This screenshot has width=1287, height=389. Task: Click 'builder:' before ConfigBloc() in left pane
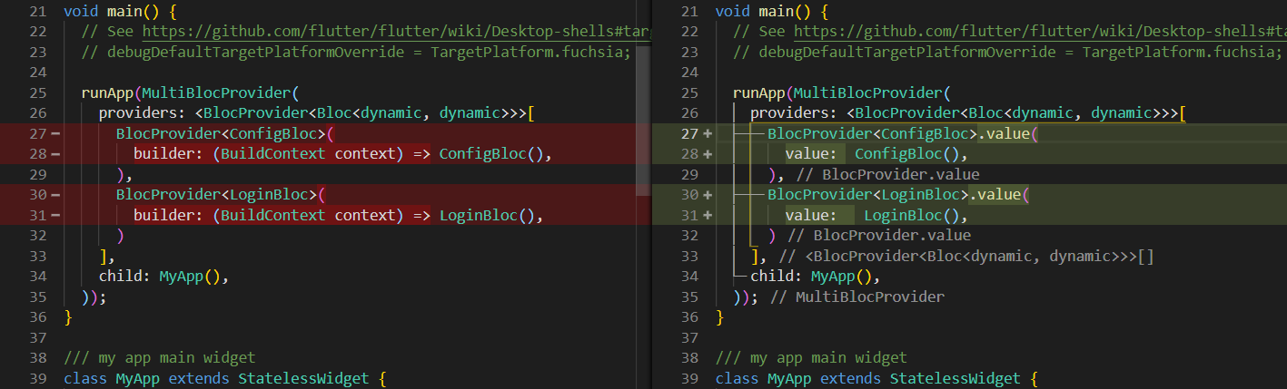[168, 153]
